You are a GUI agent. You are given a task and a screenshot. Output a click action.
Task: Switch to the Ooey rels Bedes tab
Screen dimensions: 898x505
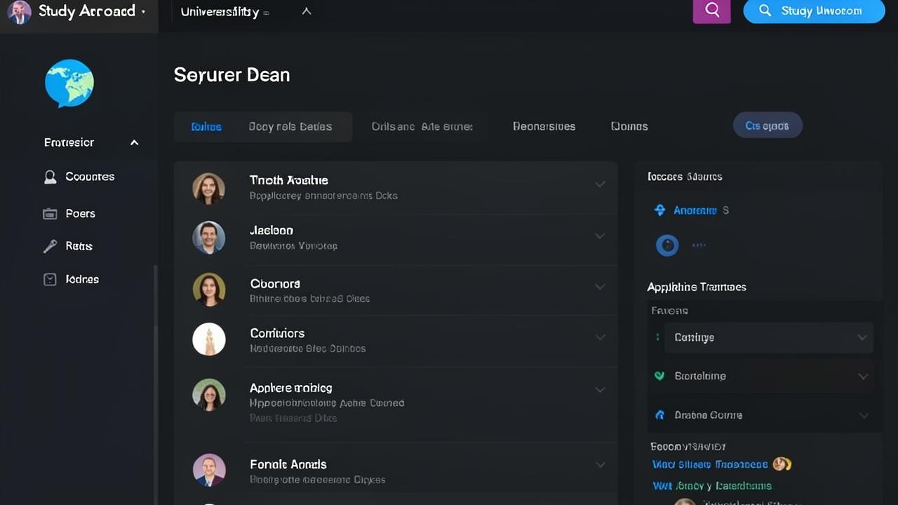point(290,127)
